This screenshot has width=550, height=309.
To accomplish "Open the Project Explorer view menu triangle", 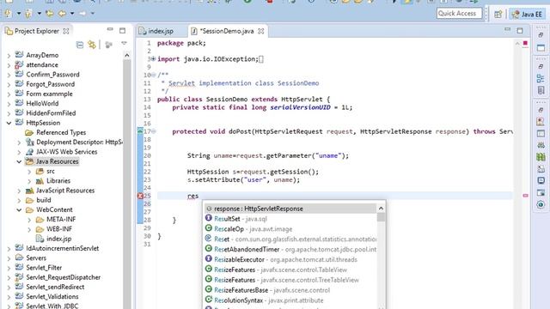I will [x=124, y=44].
